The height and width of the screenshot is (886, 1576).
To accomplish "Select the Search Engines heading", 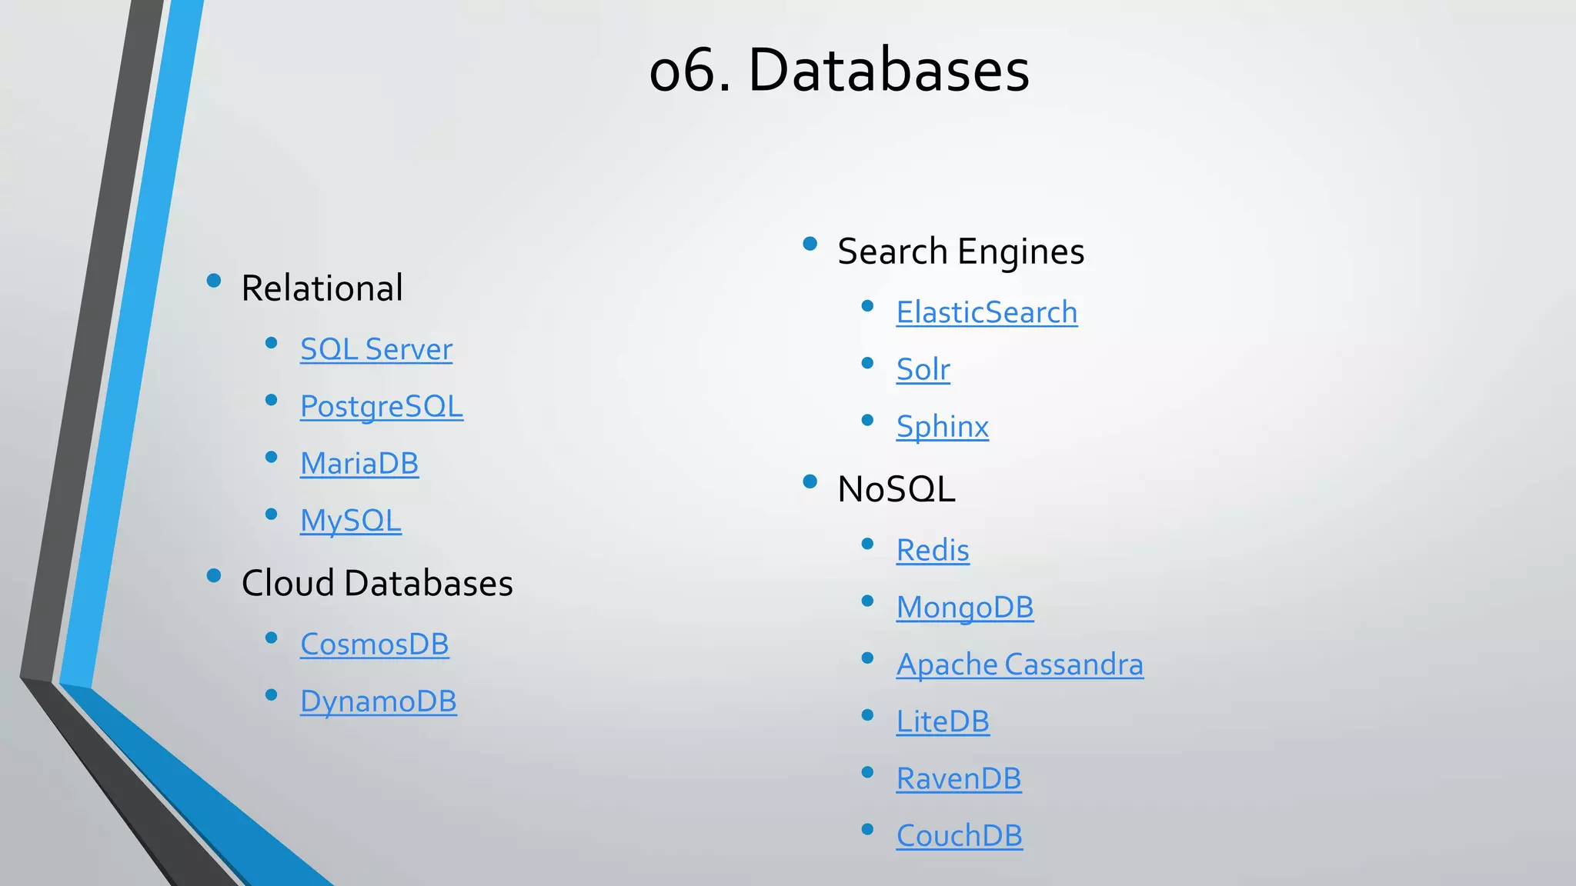I will point(960,251).
